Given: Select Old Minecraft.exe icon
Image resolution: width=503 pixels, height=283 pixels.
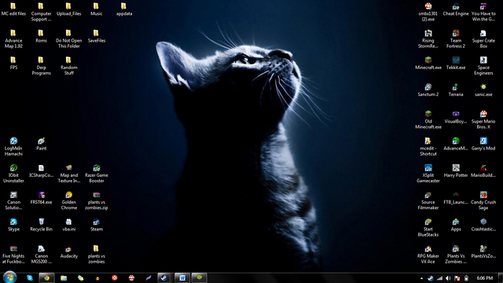Looking at the screenshot, I should 428,119.
